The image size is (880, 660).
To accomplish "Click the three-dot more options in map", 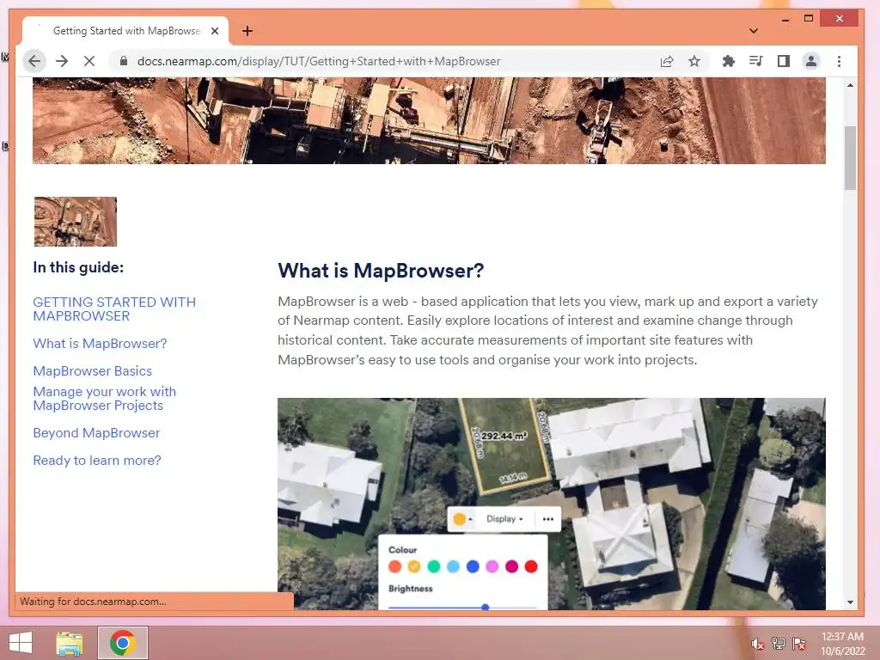I will (547, 519).
